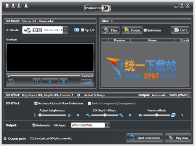This screenshot has width=195, height=146.
Task: Click the blue anaglyph lens icon
Action: (x=76, y=30)
